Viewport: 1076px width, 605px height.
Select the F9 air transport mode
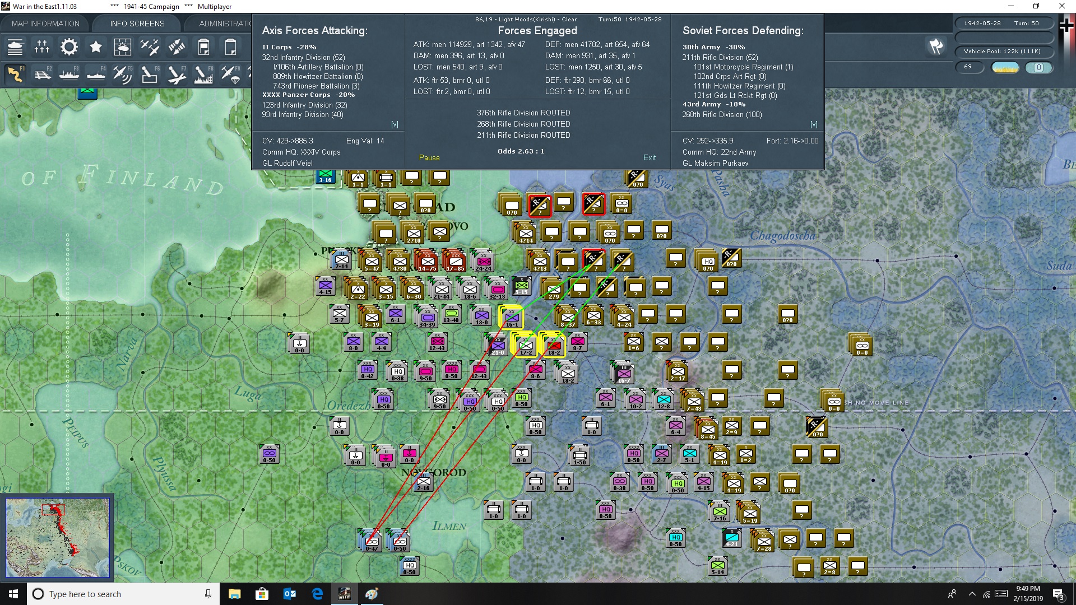230,75
